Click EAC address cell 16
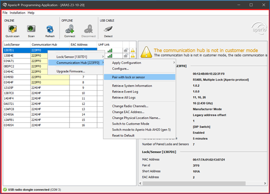270x194 pixels. pos(83,125)
